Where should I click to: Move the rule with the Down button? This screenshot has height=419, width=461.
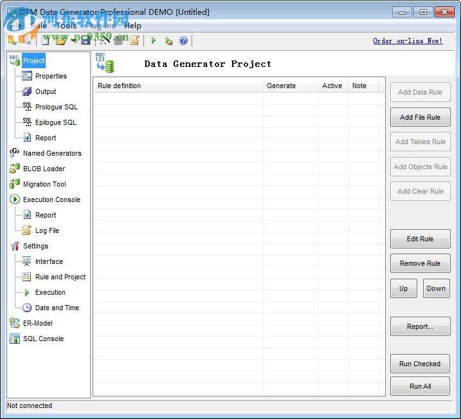click(437, 288)
